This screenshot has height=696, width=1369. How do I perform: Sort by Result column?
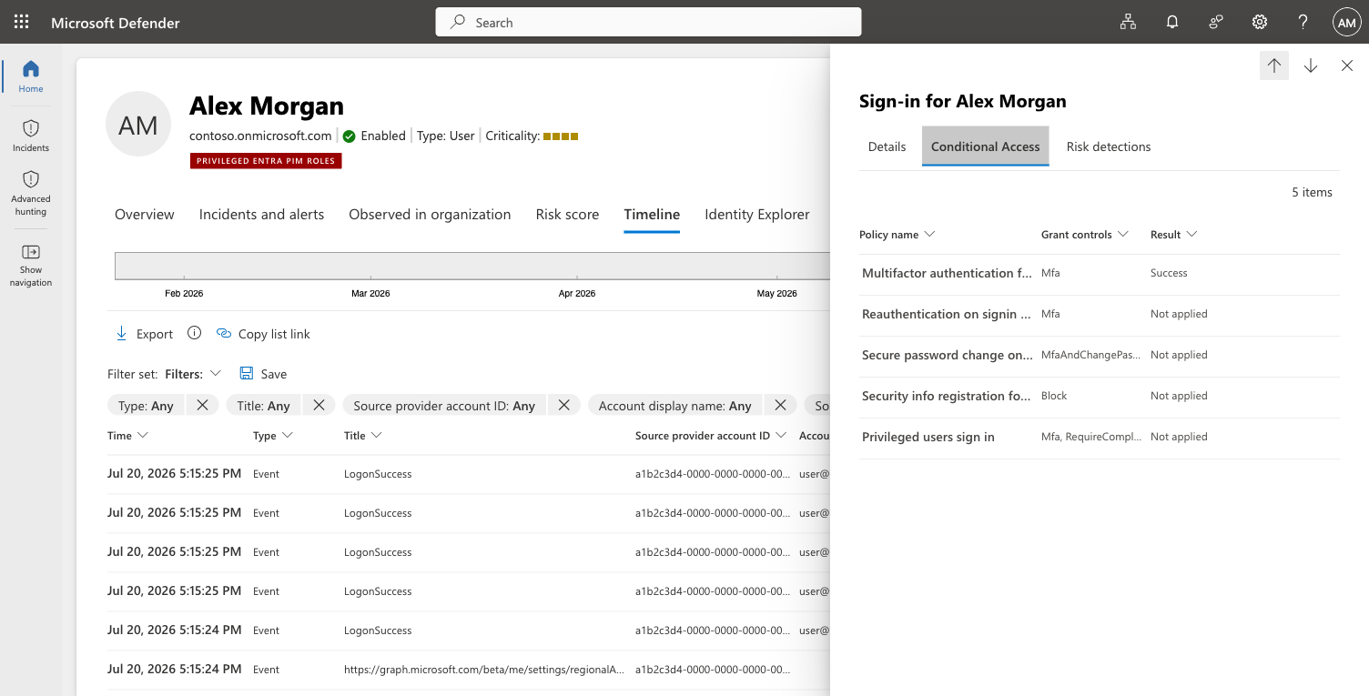click(x=1174, y=235)
